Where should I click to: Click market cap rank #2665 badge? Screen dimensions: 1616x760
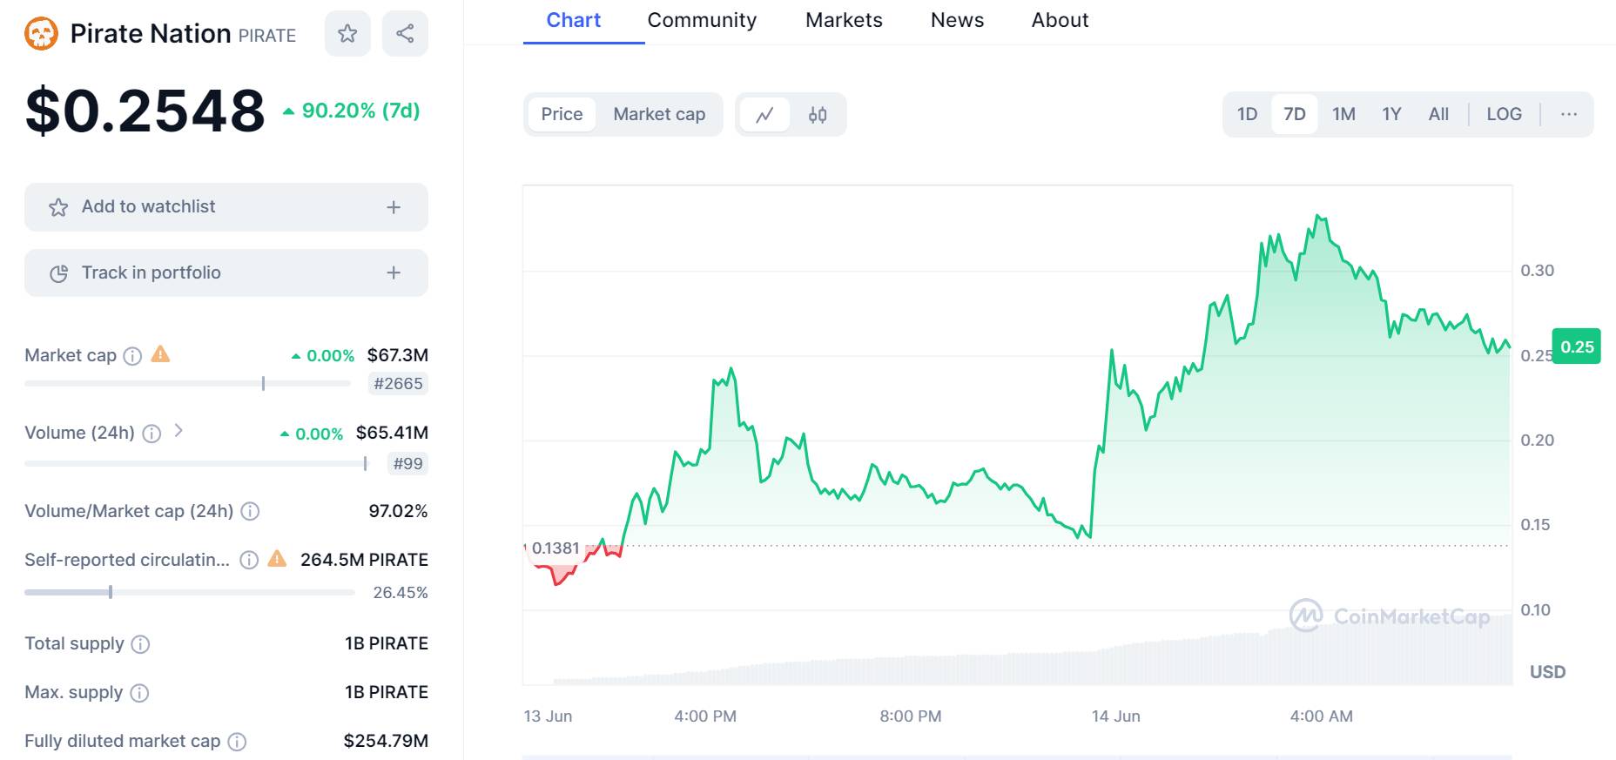pos(398,384)
